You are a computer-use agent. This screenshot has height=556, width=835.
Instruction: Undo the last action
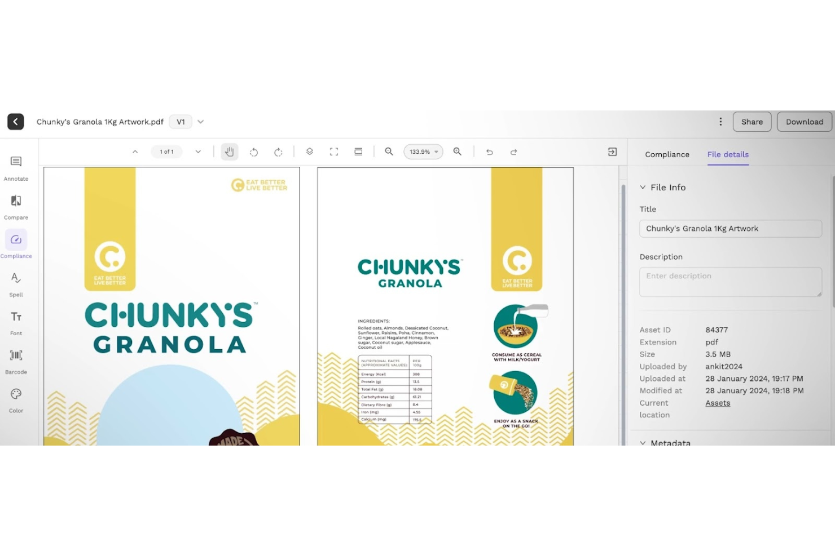click(x=489, y=152)
